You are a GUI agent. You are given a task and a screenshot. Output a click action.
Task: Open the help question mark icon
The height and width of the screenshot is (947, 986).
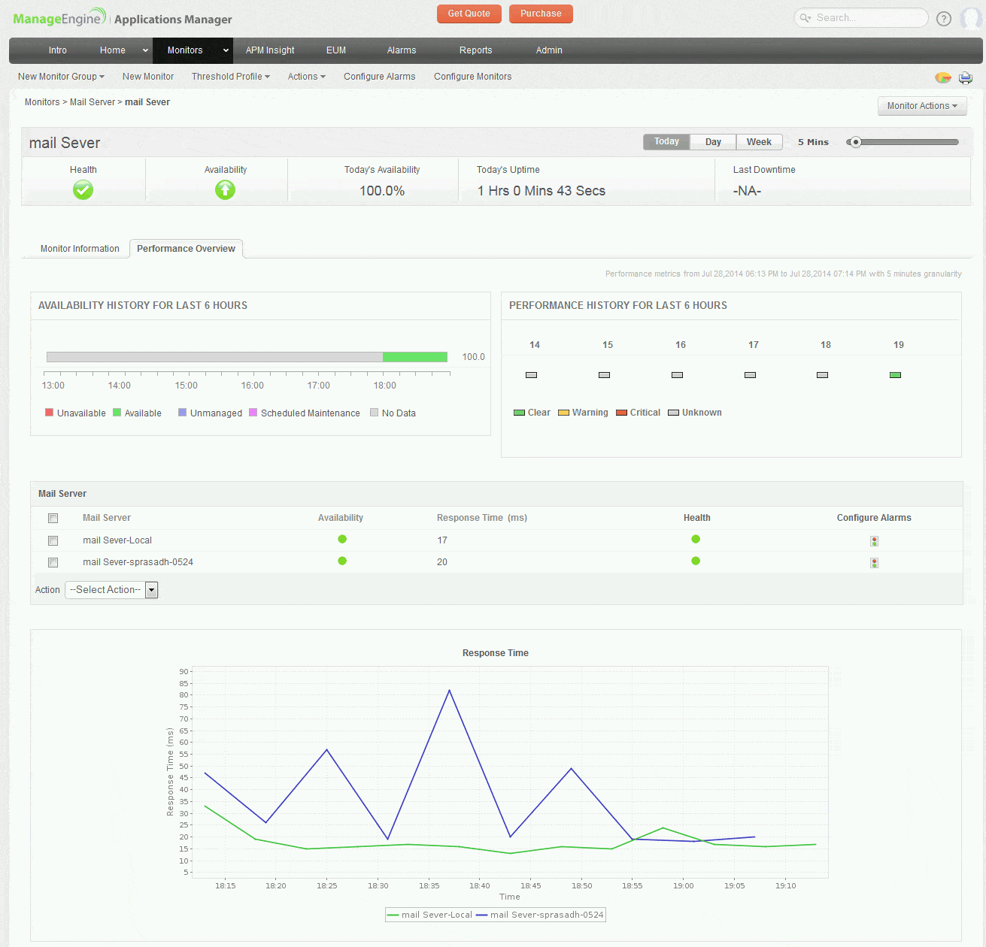point(944,19)
